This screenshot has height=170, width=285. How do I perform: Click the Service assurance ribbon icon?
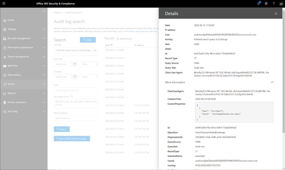coord(5,103)
